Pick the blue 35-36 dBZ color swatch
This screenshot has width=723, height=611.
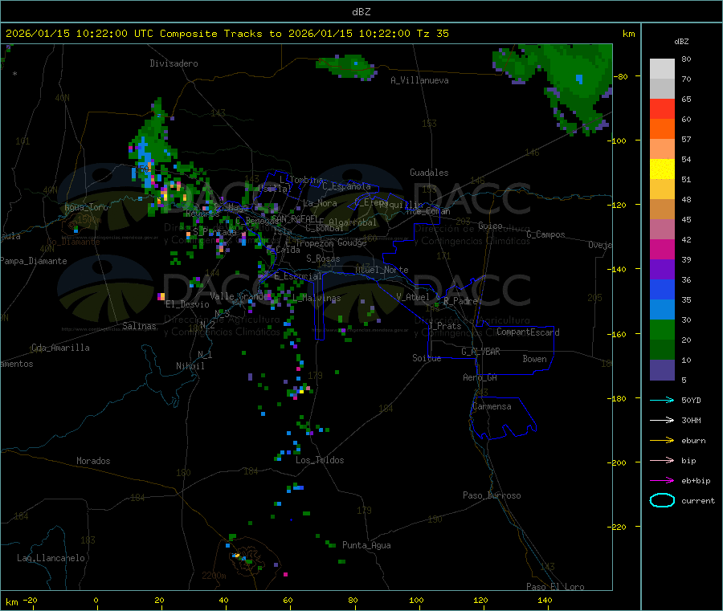(662, 290)
